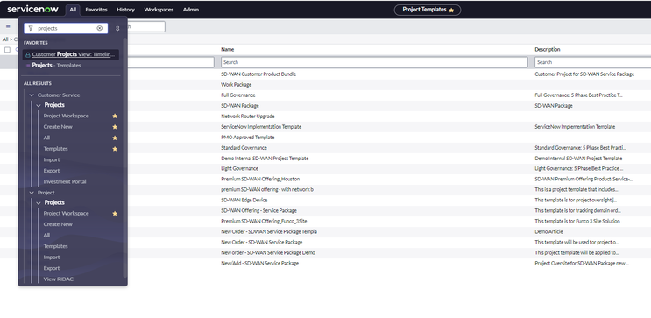Click the navigator panel scrollbar

tap(125, 158)
